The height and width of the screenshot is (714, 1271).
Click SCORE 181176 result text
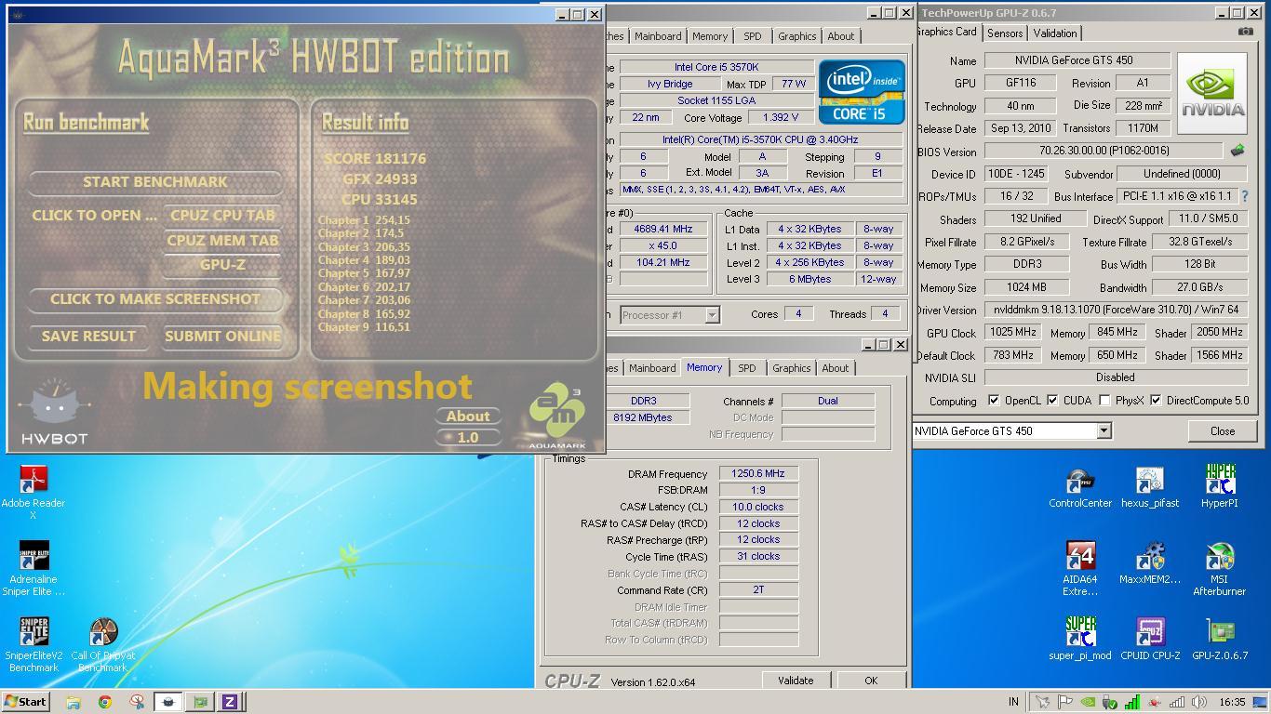click(x=375, y=159)
